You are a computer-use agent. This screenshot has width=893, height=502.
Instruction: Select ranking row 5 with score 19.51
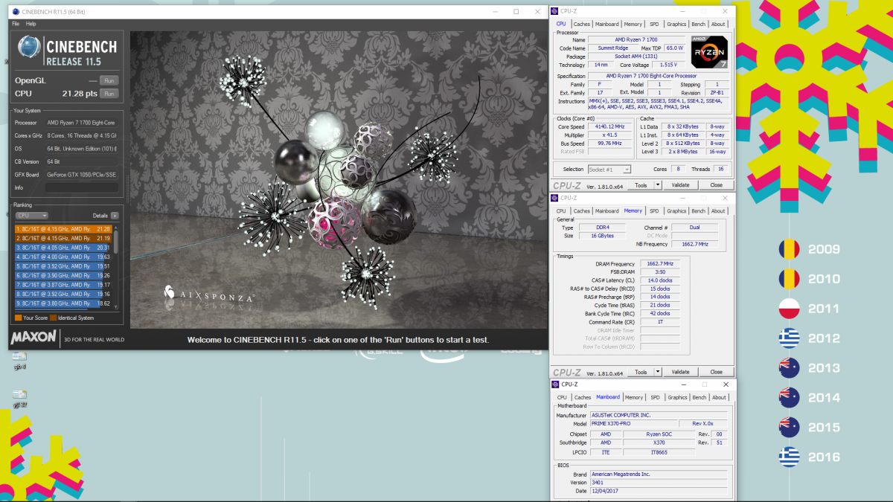[63, 266]
